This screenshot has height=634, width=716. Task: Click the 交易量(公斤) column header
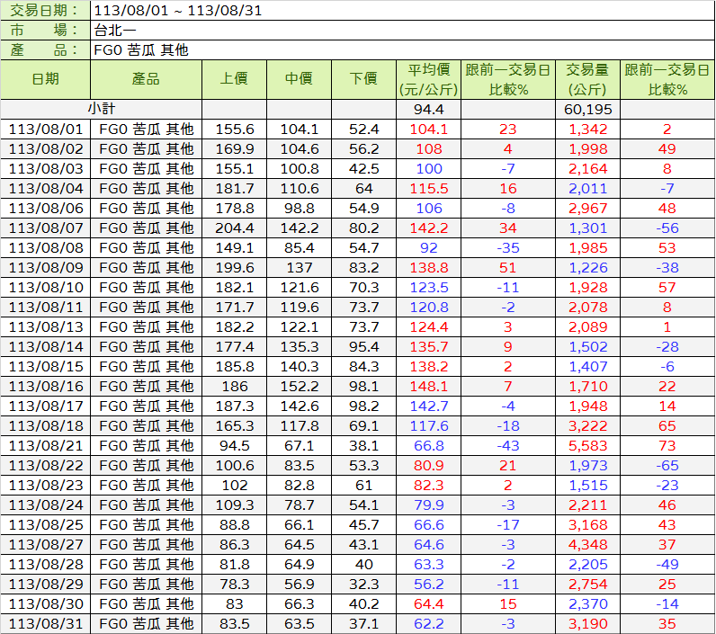click(587, 80)
